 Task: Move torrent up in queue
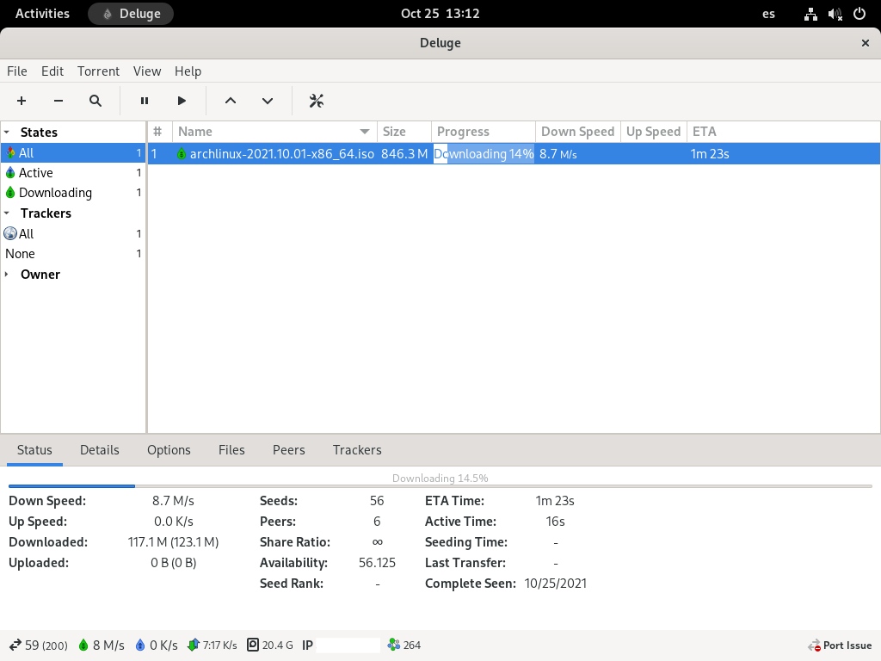coord(231,101)
